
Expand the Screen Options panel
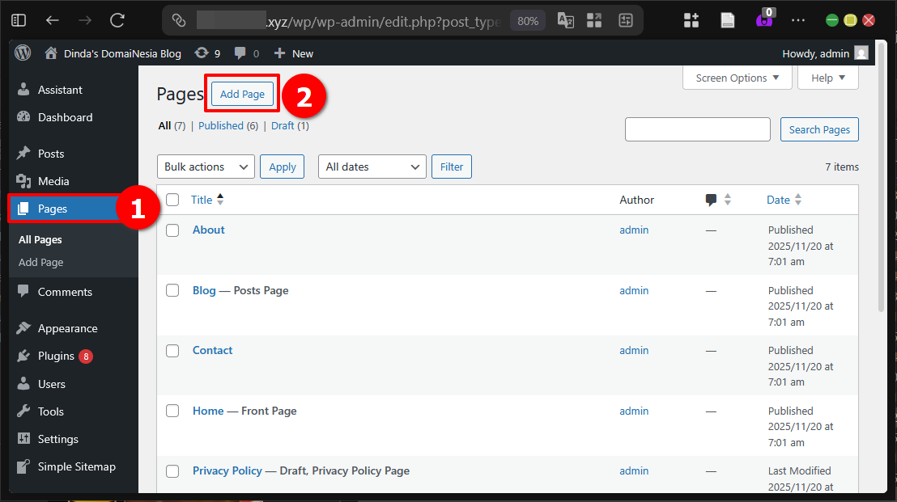click(737, 78)
